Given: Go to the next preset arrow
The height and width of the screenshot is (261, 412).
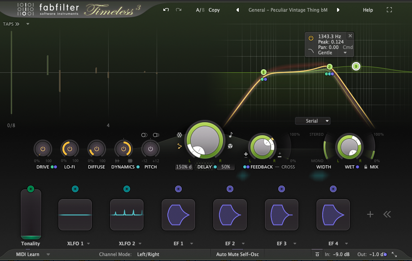Looking at the screenshot, I should 338,10.
